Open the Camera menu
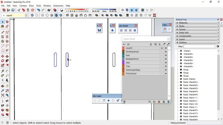 23,6
